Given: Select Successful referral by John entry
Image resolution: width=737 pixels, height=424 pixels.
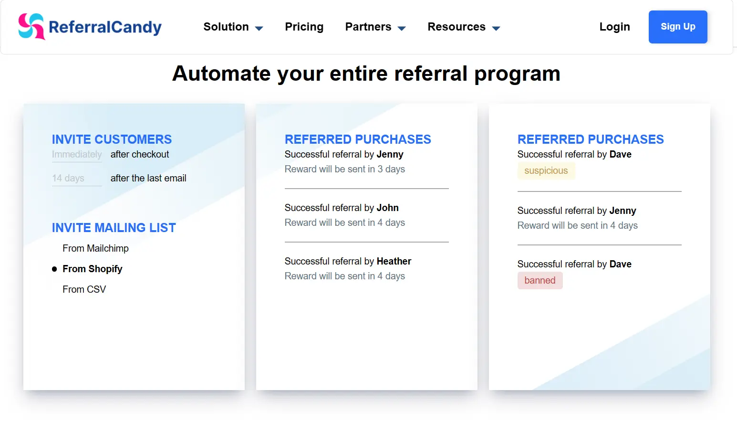Looking at the screenshot, I should (x=342, y=208).
